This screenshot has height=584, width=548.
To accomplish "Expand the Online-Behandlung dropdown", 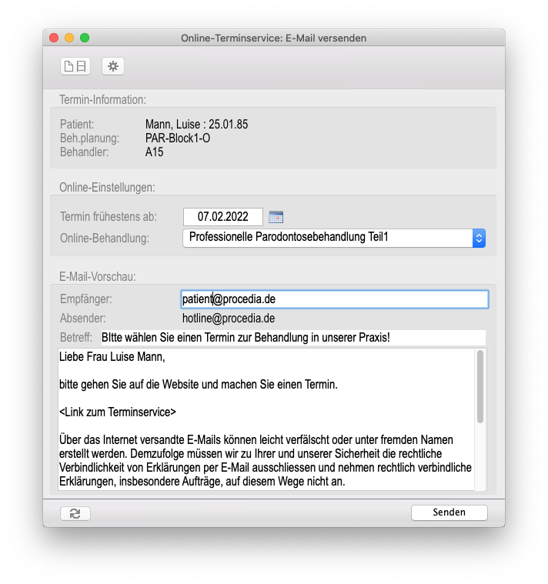I will point(479,238).
